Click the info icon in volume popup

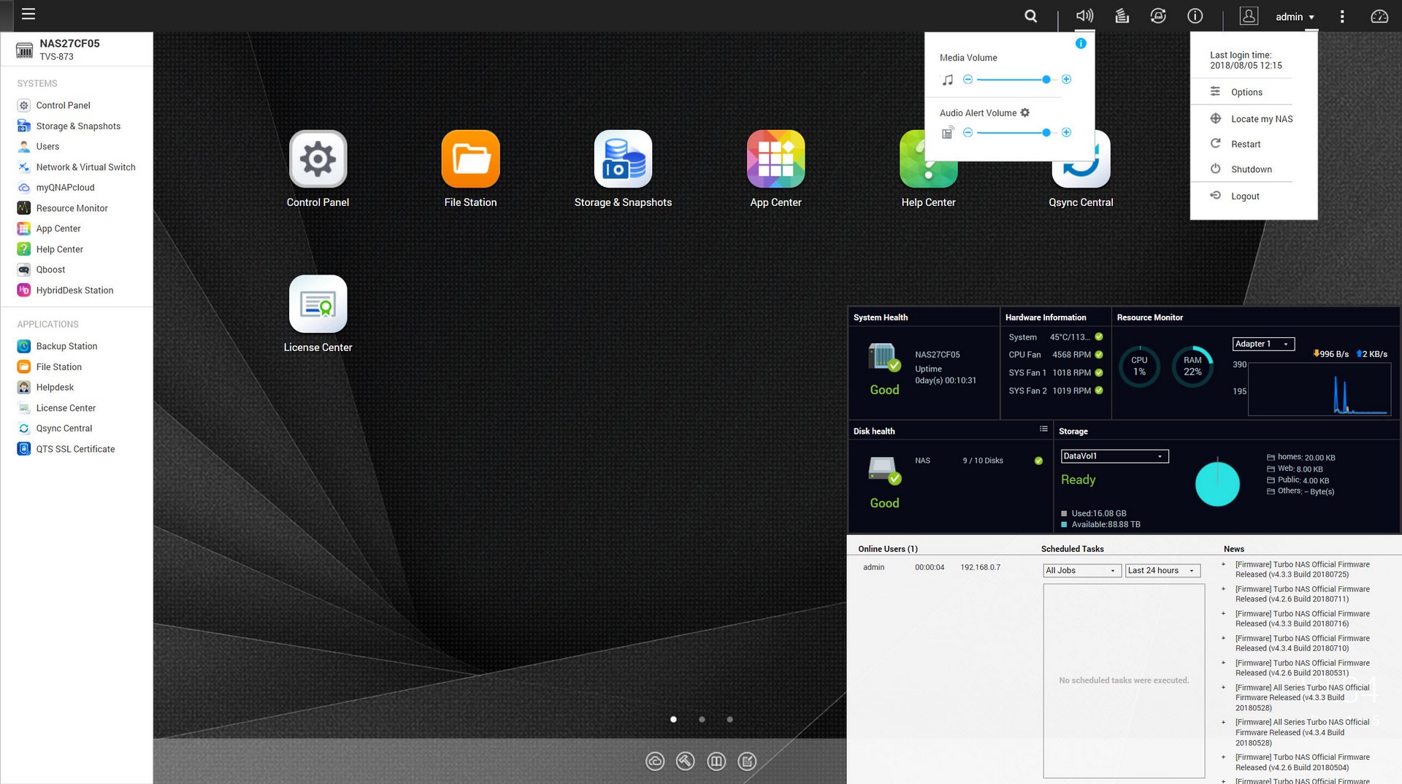tap(1081, 44)
